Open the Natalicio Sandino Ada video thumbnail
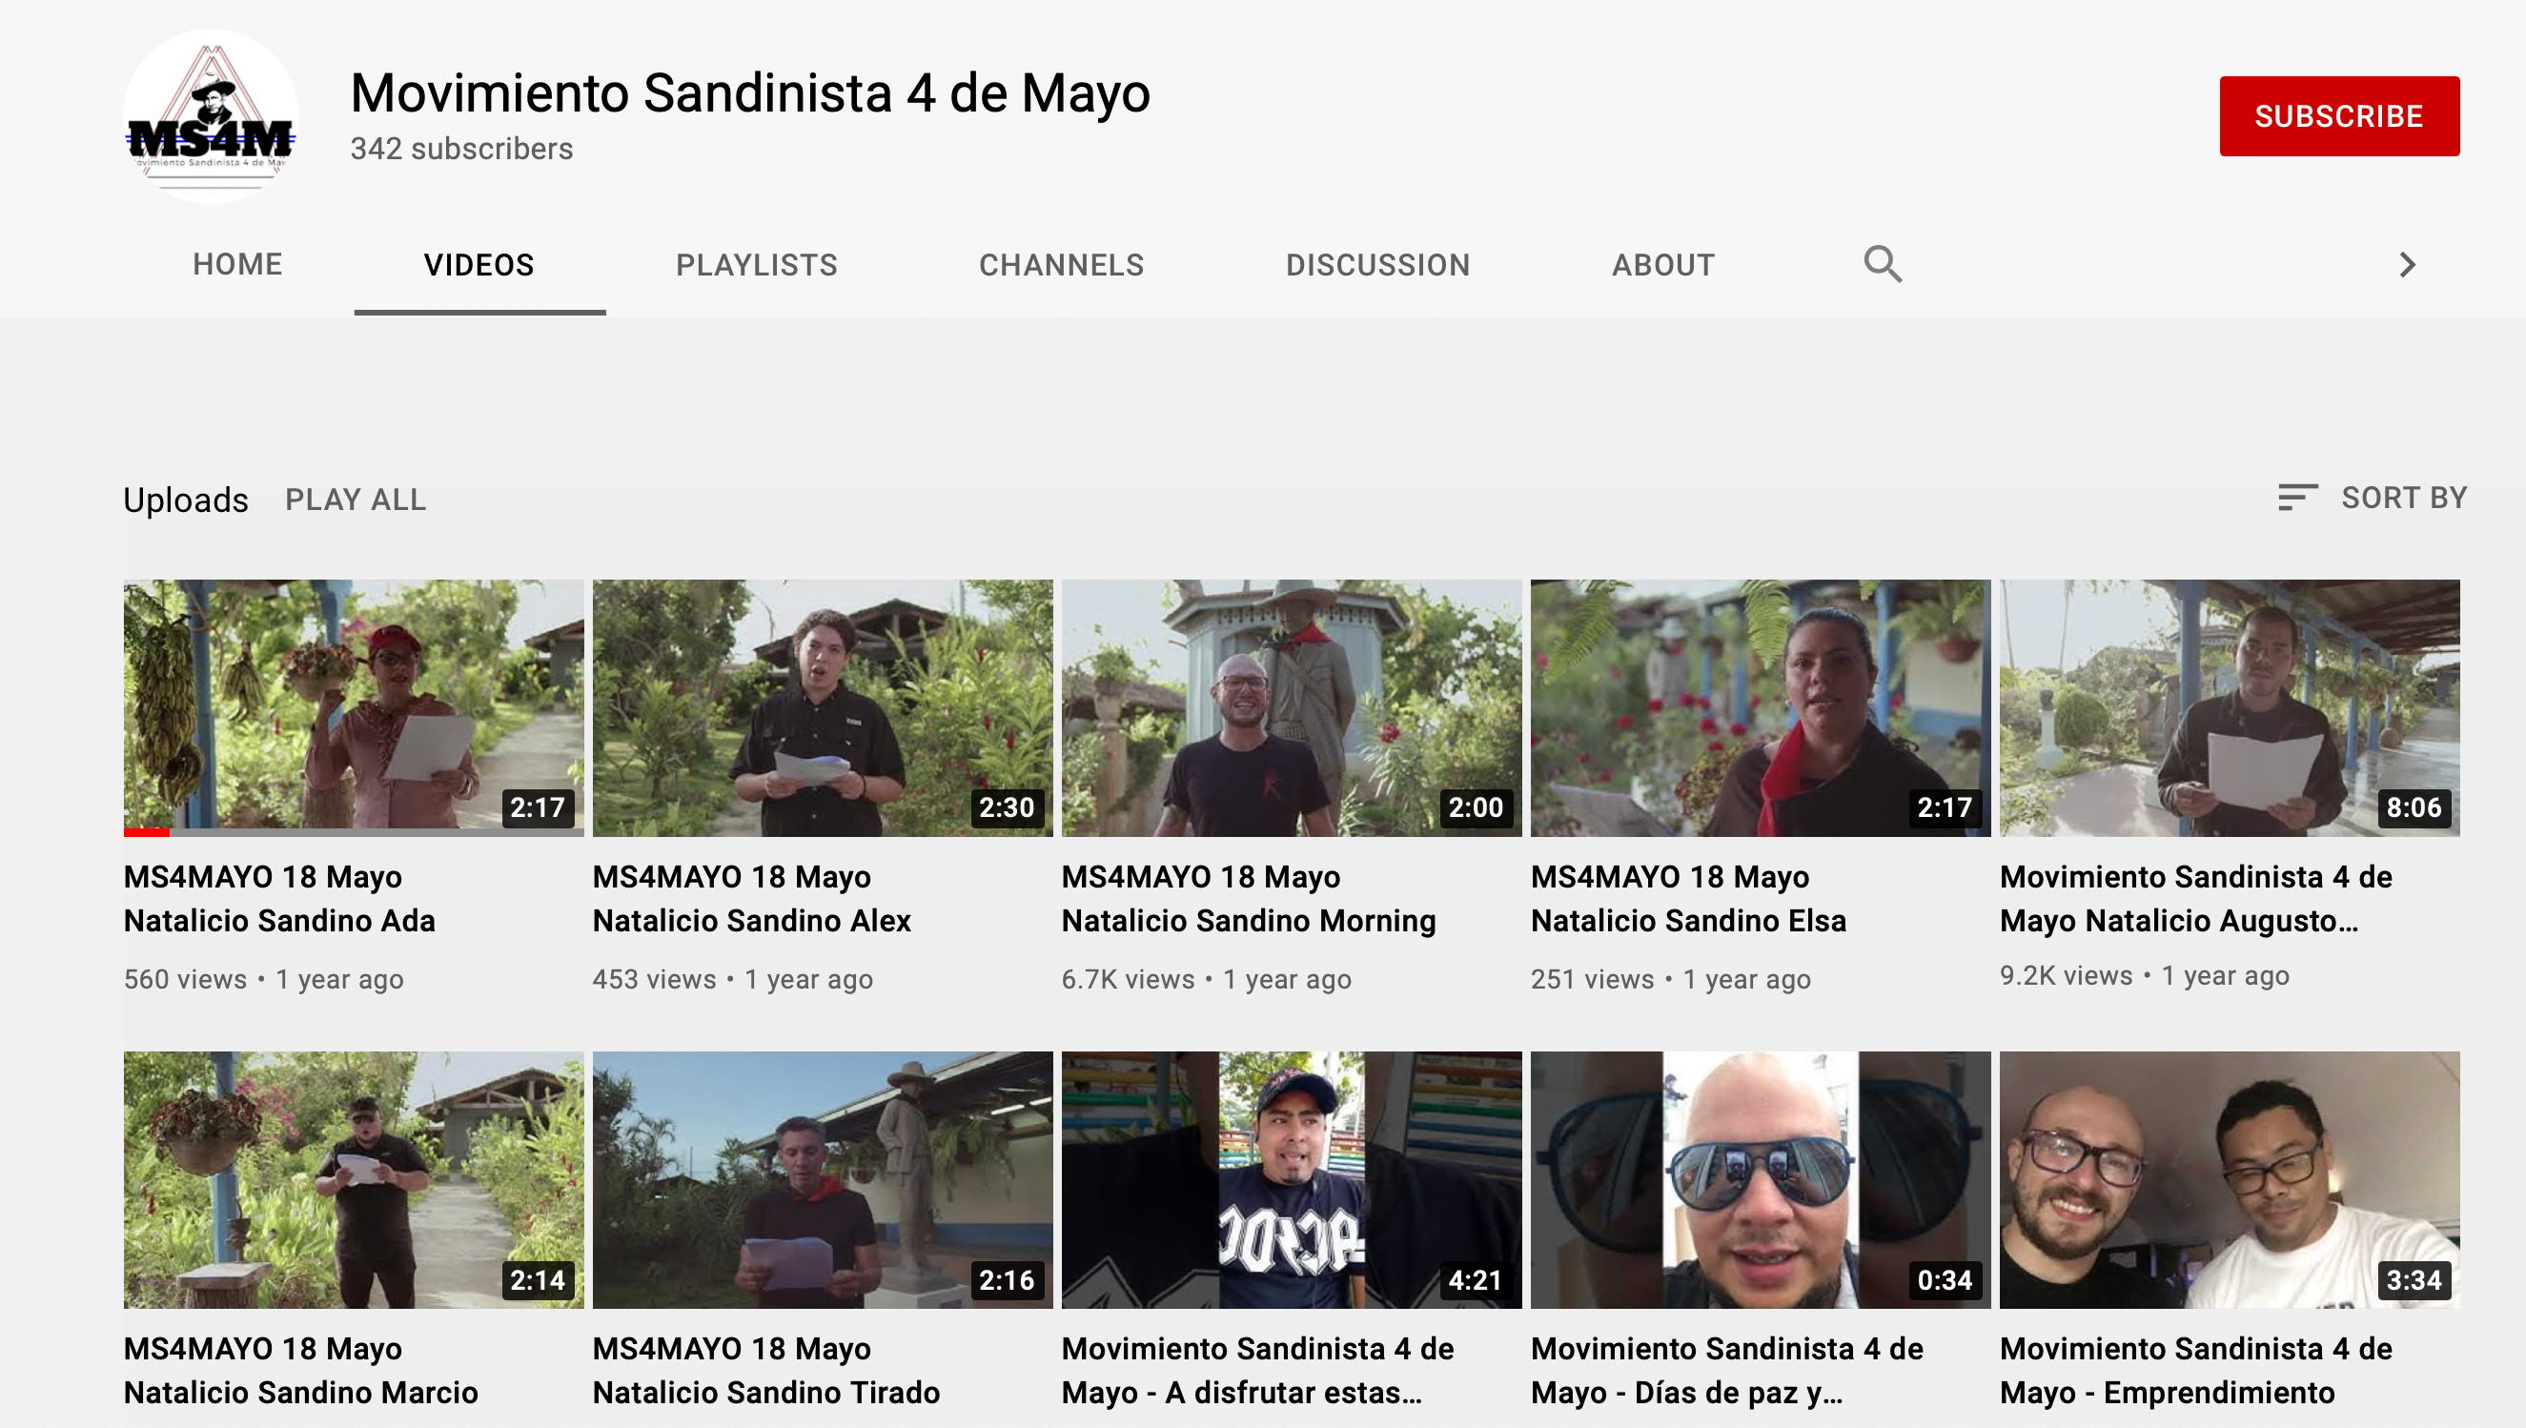Viewport: 2526px width, 1428px height. pyautogui.click(x=353, y=707)
